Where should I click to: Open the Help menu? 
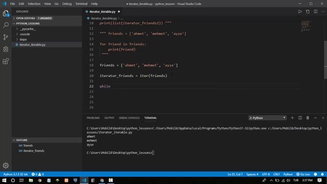tap(94, 4)
